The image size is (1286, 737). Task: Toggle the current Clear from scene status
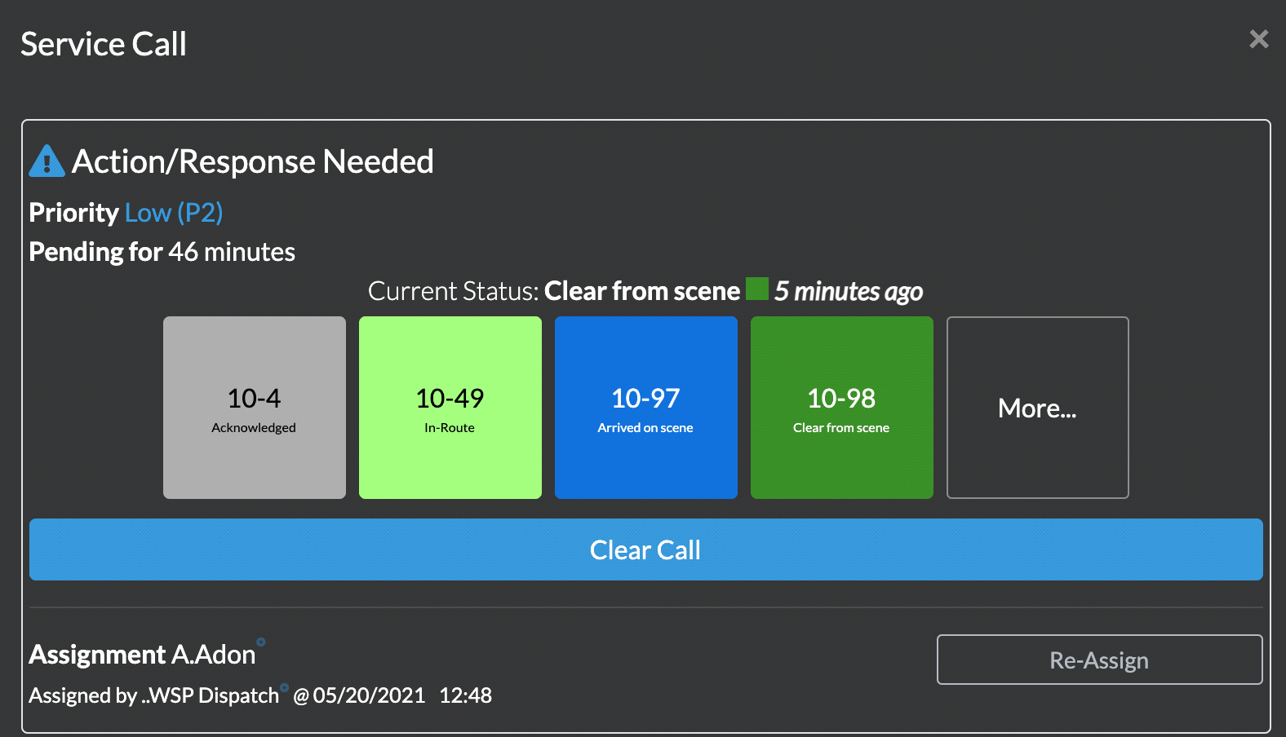(x=841, y=408)
